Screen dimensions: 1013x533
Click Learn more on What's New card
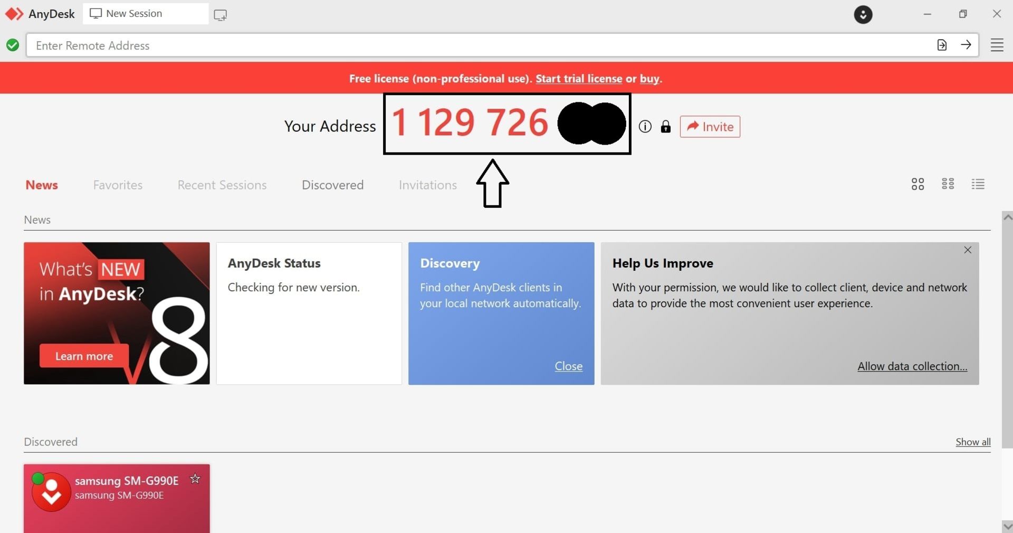pyautogui.click(x=84, y=356)
